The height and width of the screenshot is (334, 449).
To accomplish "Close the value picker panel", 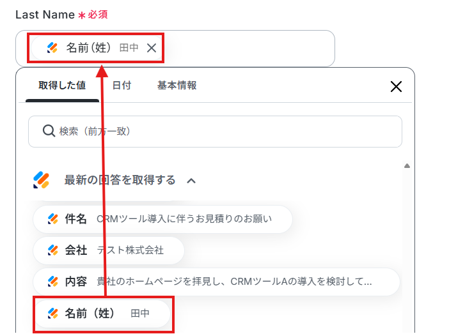I will pos(396,86).
